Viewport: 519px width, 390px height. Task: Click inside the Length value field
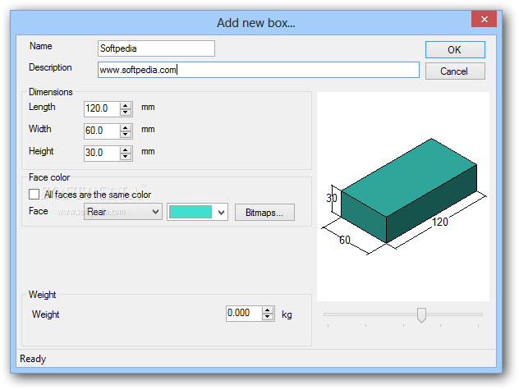[102, 108]
